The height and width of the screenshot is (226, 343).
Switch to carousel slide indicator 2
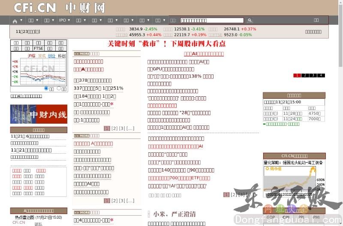click(x=305, y=75)
